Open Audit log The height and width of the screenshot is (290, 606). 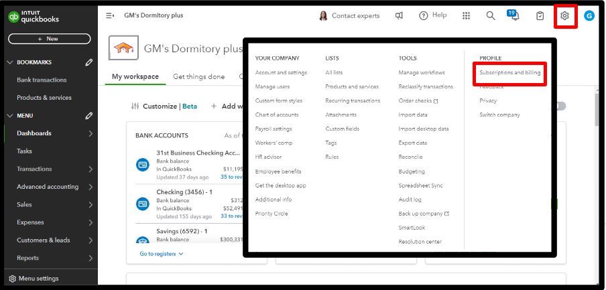pyautogui.click(x=410, y=200)
